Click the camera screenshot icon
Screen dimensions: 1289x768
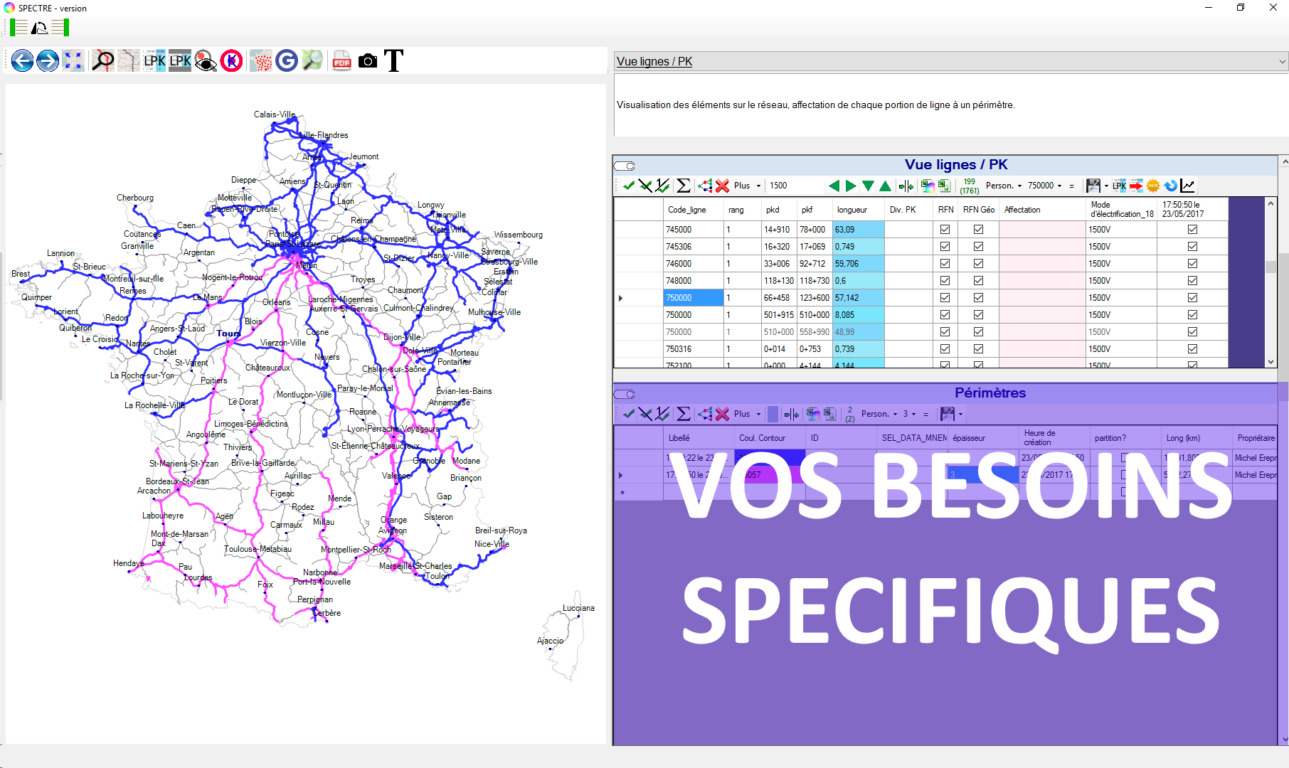(368, 61)
